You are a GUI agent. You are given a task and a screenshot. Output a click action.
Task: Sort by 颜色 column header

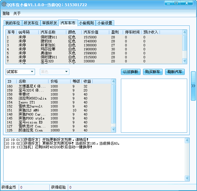pyautogui.click(x=74, y=32)
